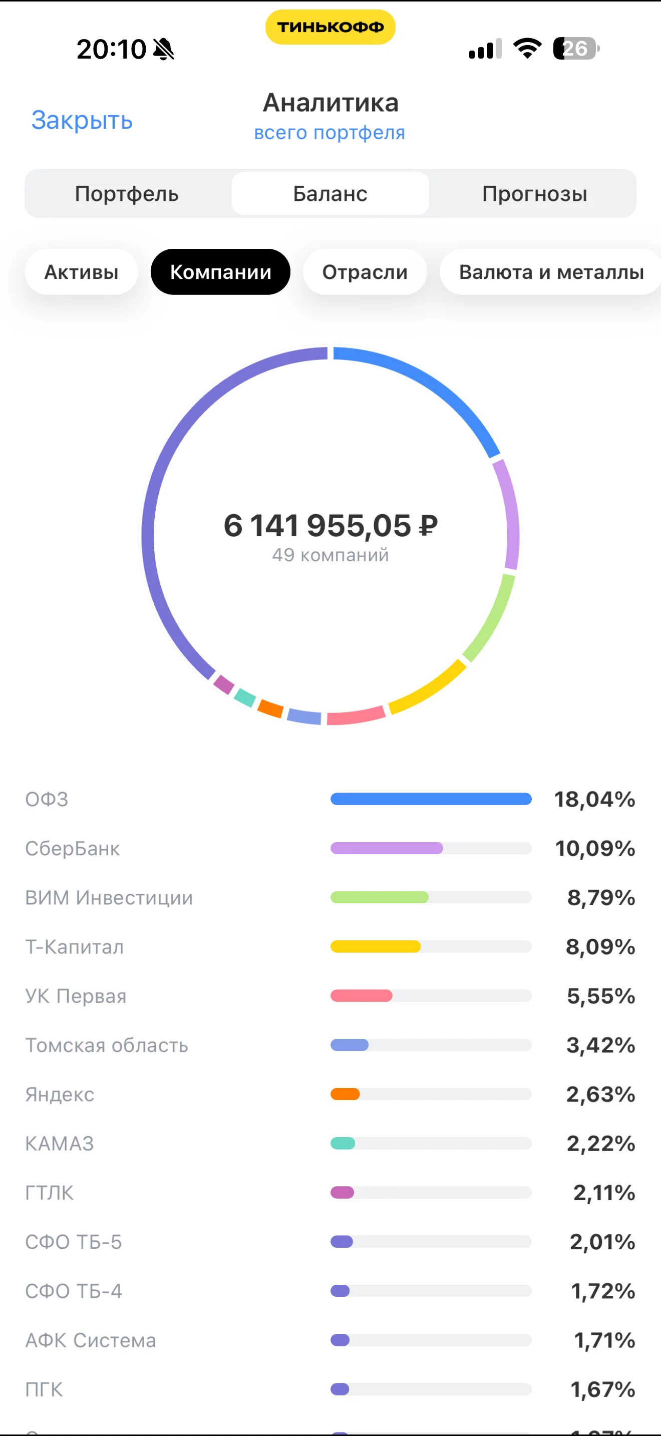Viewport: 661px width, 1436px height.
Task: Tap the total 6 141 955,05 ₽ amount
Action: (330, 526)
